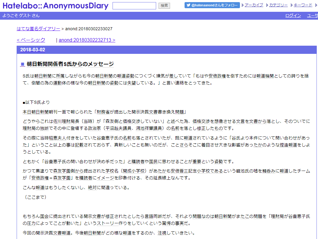Focus the search text field in header
Image resolution: width=318 pixels, height=239 pixels.
click(x=134, y=5)
